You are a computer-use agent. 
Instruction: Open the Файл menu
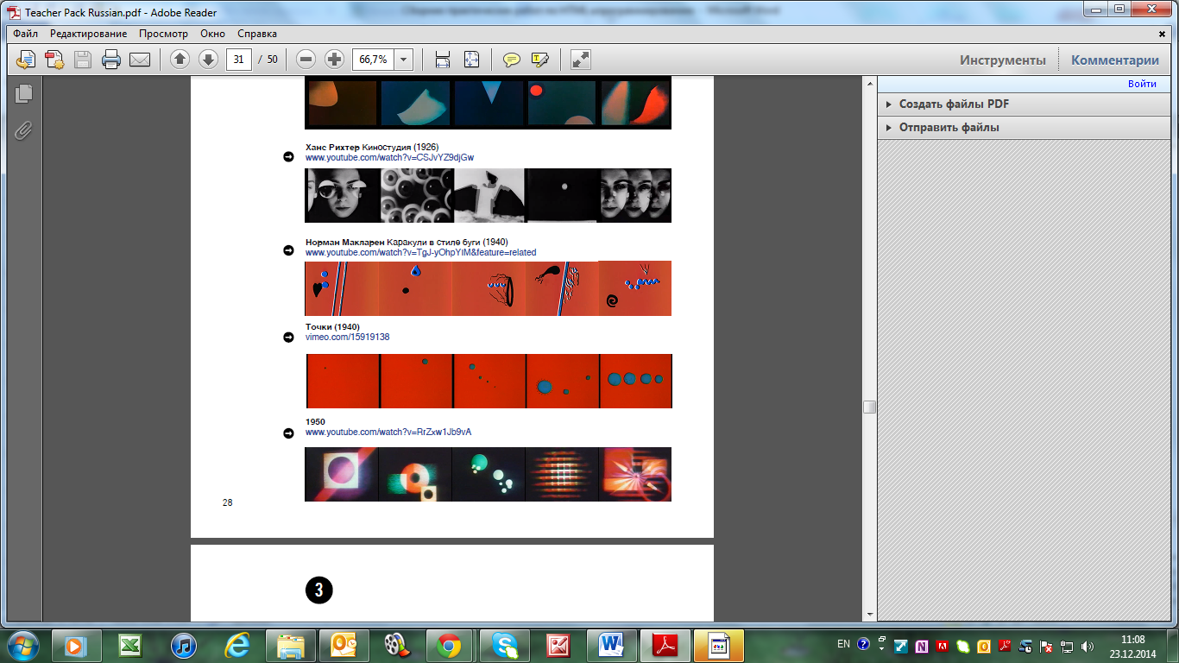click(x=26, y=34)
